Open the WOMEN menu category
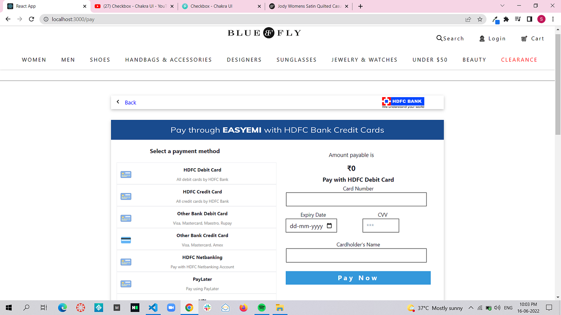The height and width of the screenshot is (315, 561). [34, 60]
